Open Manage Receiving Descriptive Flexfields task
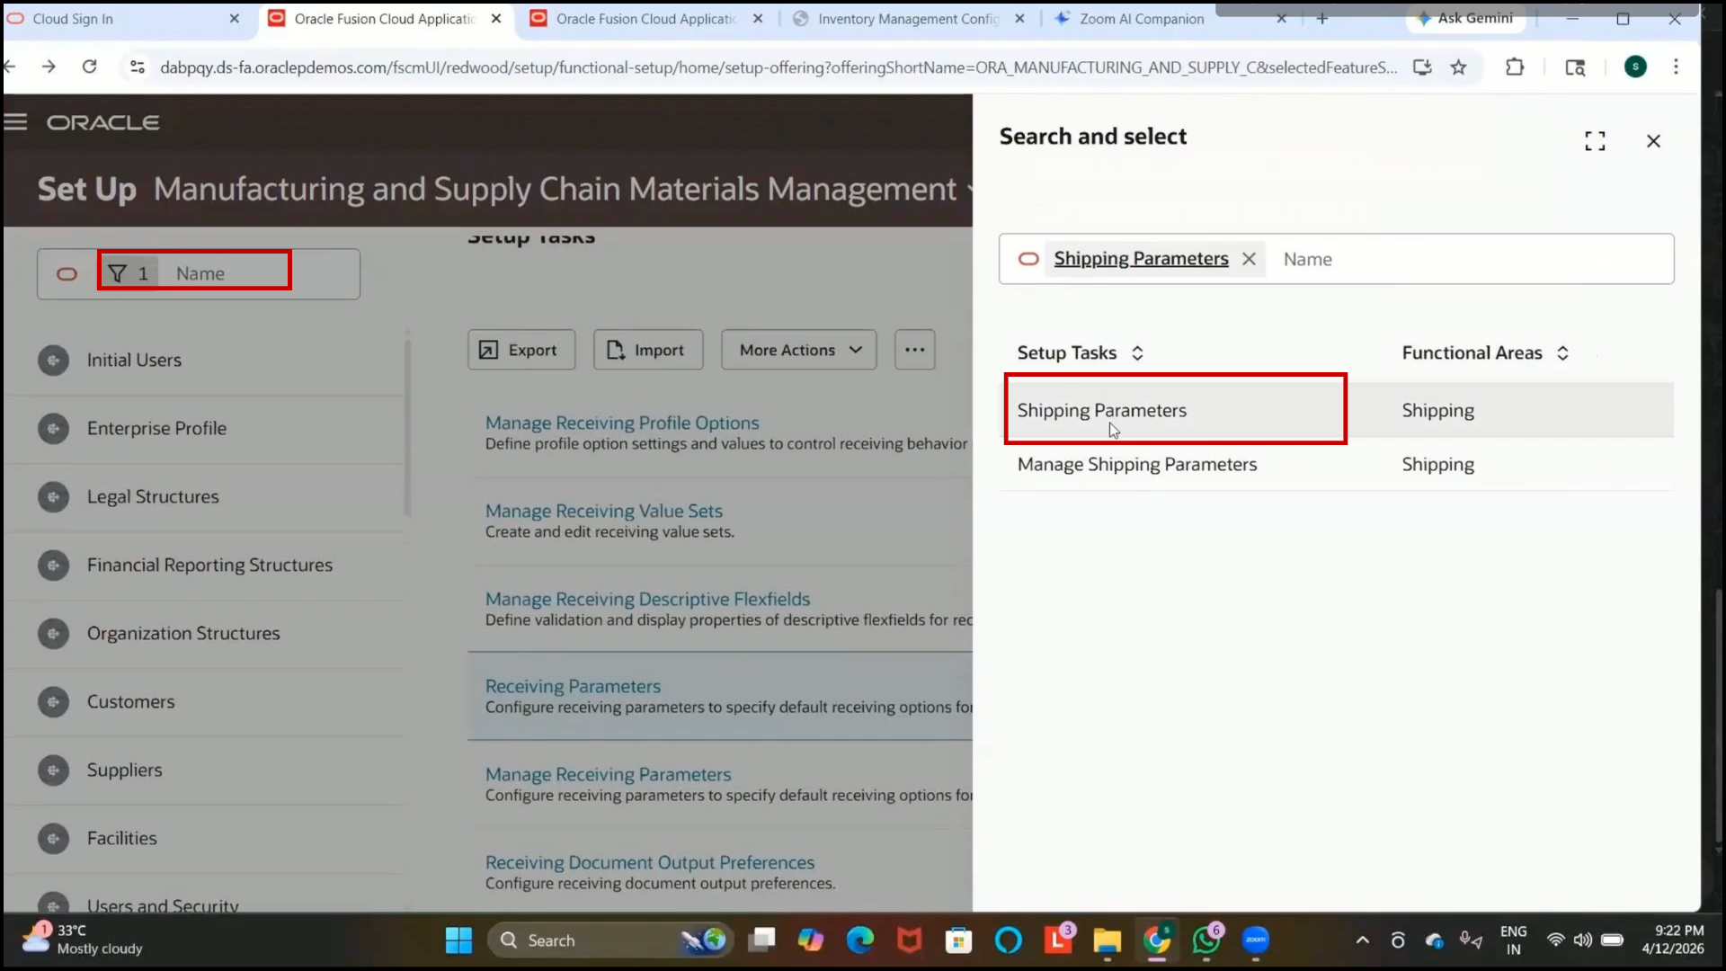The height and width of the screenshot is (971, 1726). (647, 599)
